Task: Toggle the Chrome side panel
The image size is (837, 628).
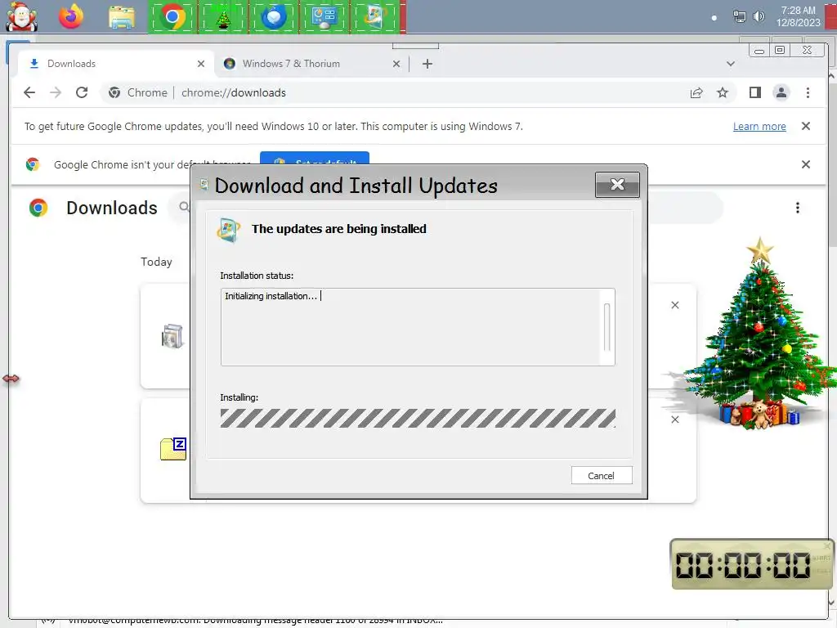Action: pyautogui.click(x=754, y=93)
